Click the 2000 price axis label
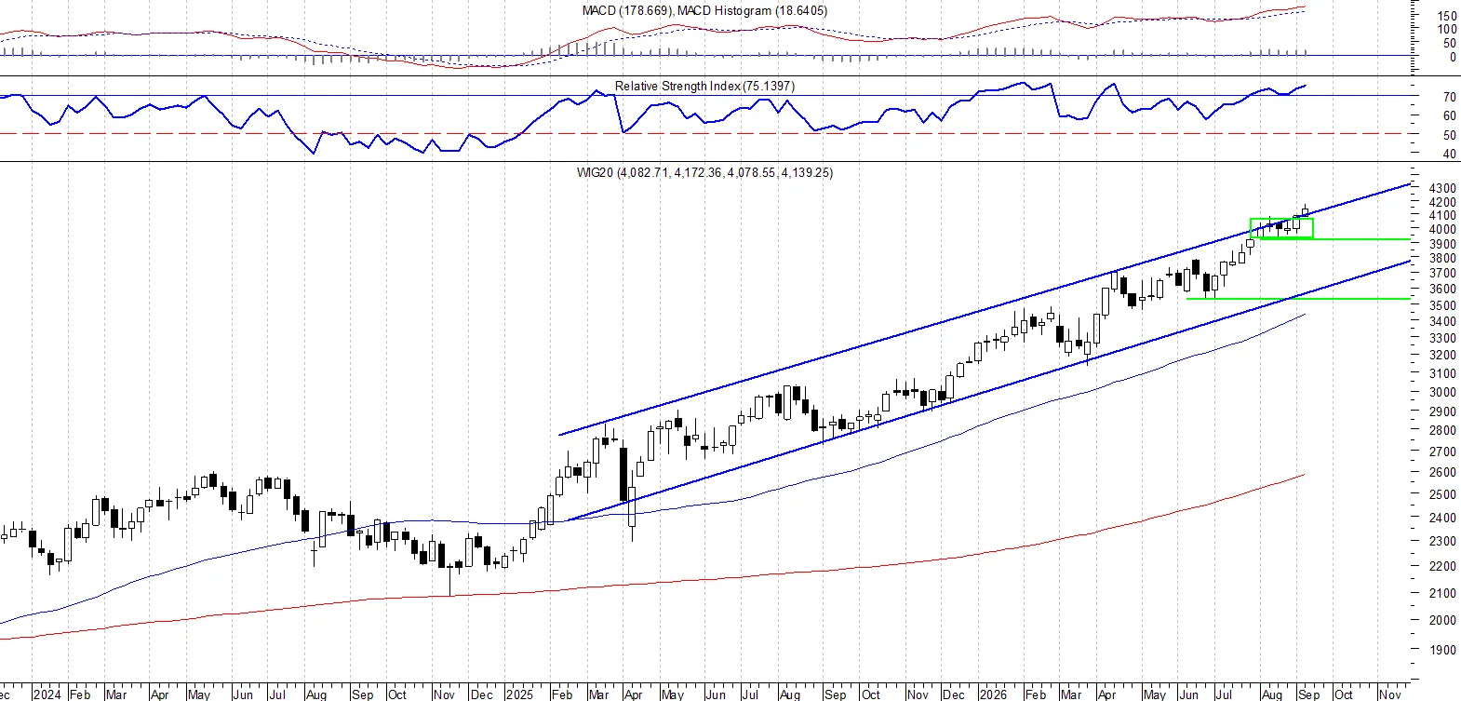This screenshot has width=1461, height=701. pyautogui.click(x=1443, y=621)
